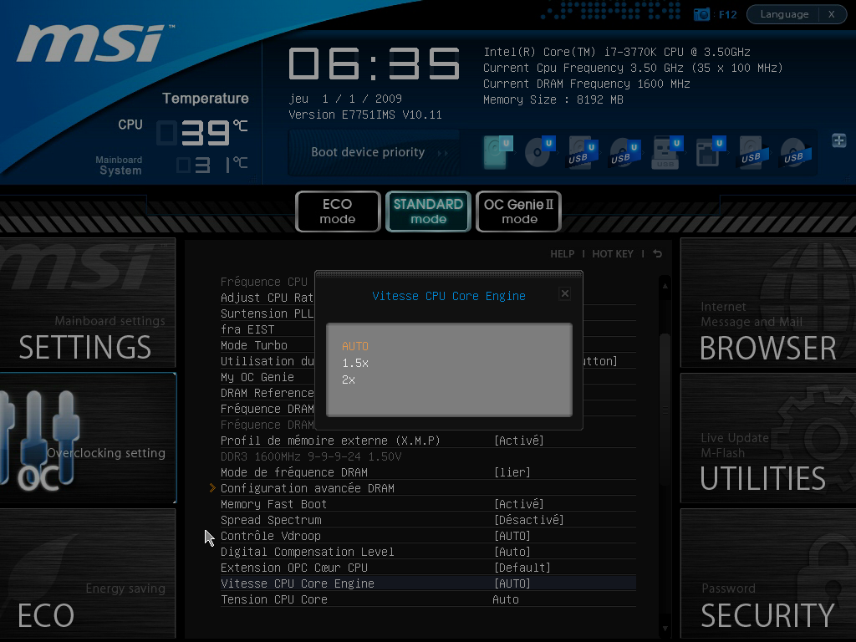Open the Language selector

pyautogui.click(x=784, y=14)
